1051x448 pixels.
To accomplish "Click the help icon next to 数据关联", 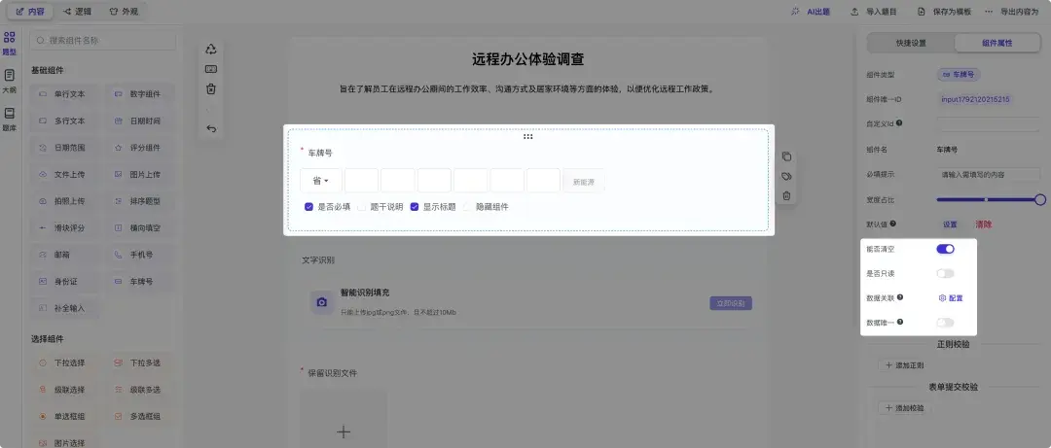I will (x=899, y=297).
